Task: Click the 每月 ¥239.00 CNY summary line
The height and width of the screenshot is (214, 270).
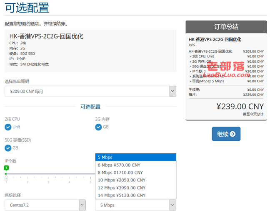Action: (226, 94)
